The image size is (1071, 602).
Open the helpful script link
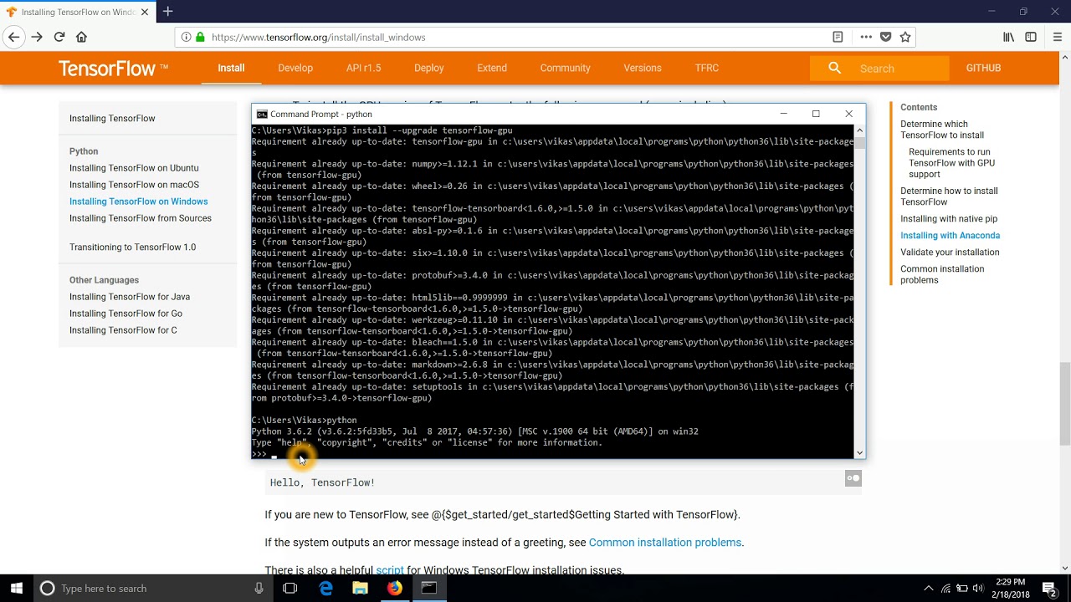(x=390, y=570)
